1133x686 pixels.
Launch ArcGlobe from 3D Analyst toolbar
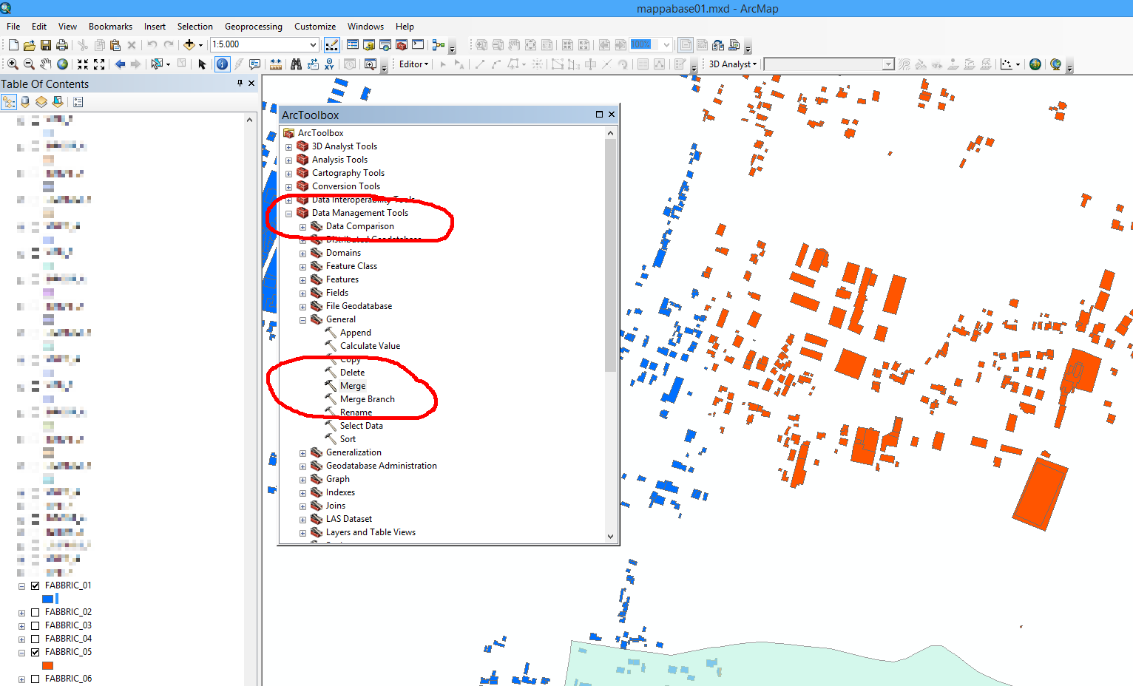coord(1056,64)
